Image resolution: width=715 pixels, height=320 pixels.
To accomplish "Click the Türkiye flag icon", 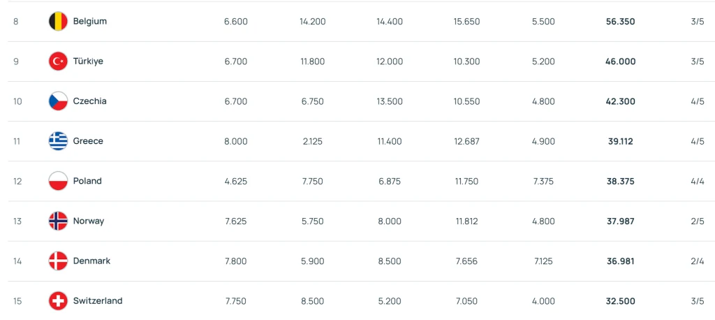I will 58,61.
